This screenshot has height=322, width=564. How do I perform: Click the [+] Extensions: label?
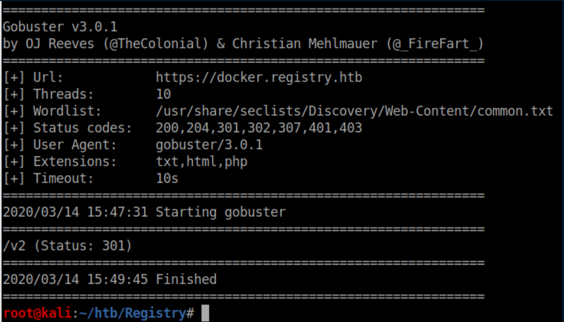(60, 162)
